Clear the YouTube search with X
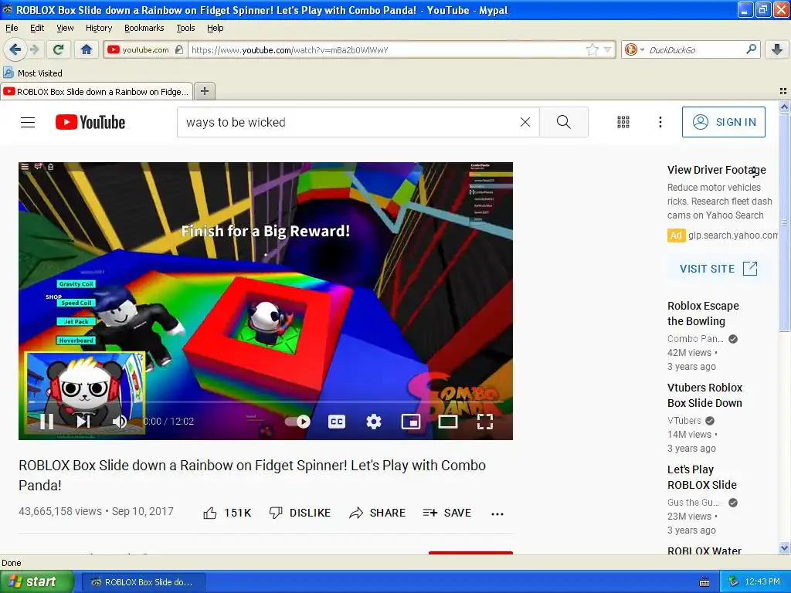Viewport: 791px width, 593px height. (525, 122)
